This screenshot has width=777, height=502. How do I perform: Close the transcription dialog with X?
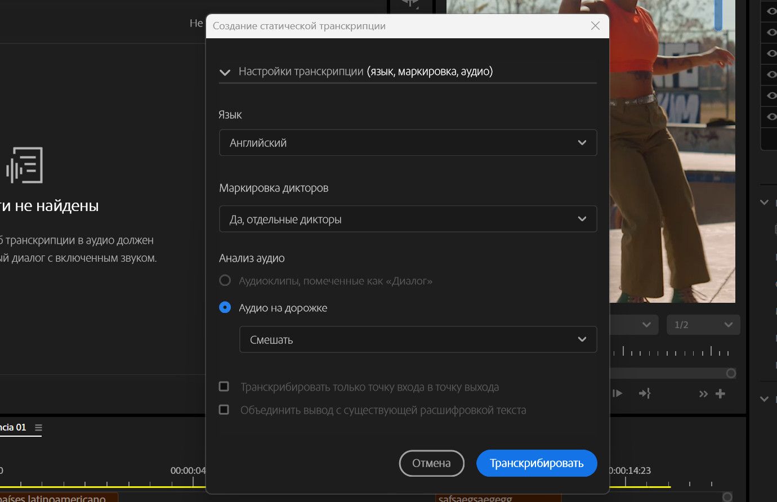tap(595, 26)
